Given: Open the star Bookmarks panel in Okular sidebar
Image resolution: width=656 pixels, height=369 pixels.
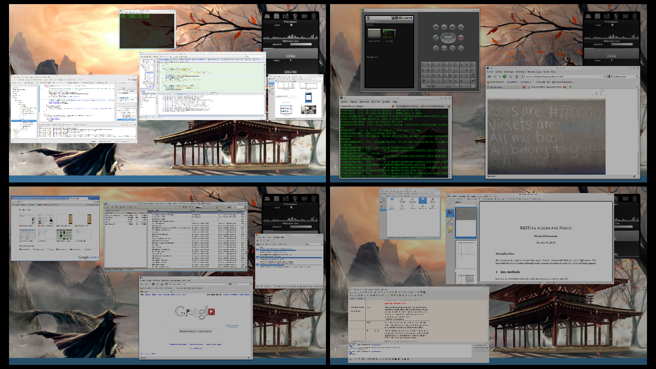Looking at the screenshot, I should point(450,229).
